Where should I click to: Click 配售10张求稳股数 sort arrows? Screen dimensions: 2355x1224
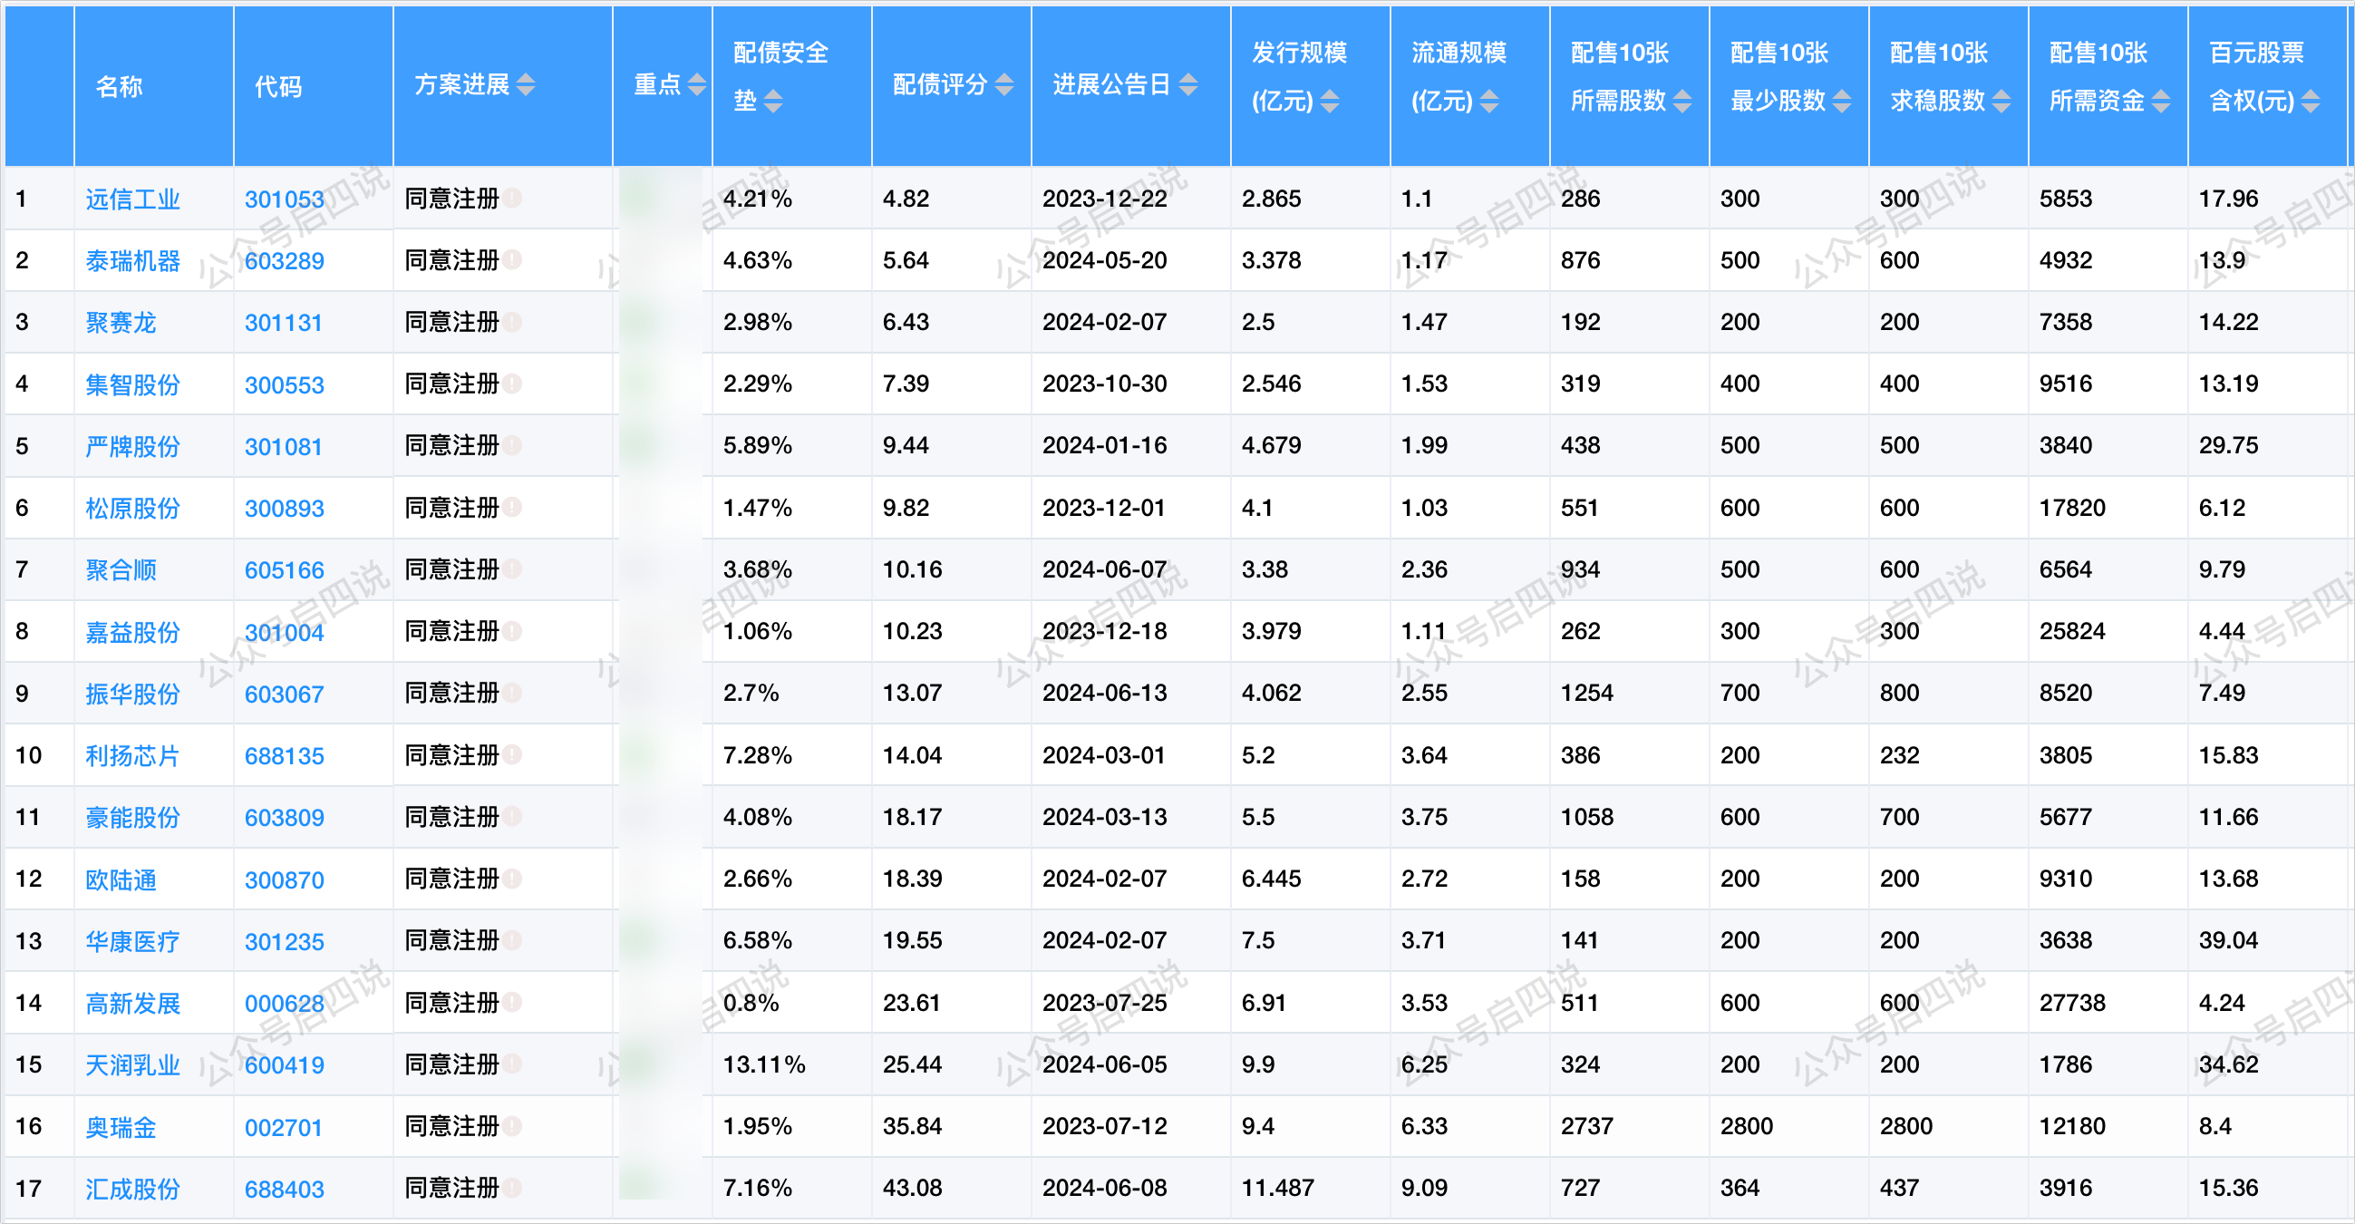pos(2001,102)
